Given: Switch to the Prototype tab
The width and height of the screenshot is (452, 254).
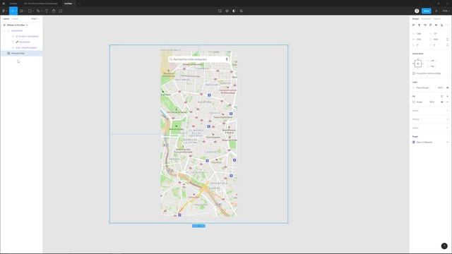Looking at the screenshot, I should (426, 19).
